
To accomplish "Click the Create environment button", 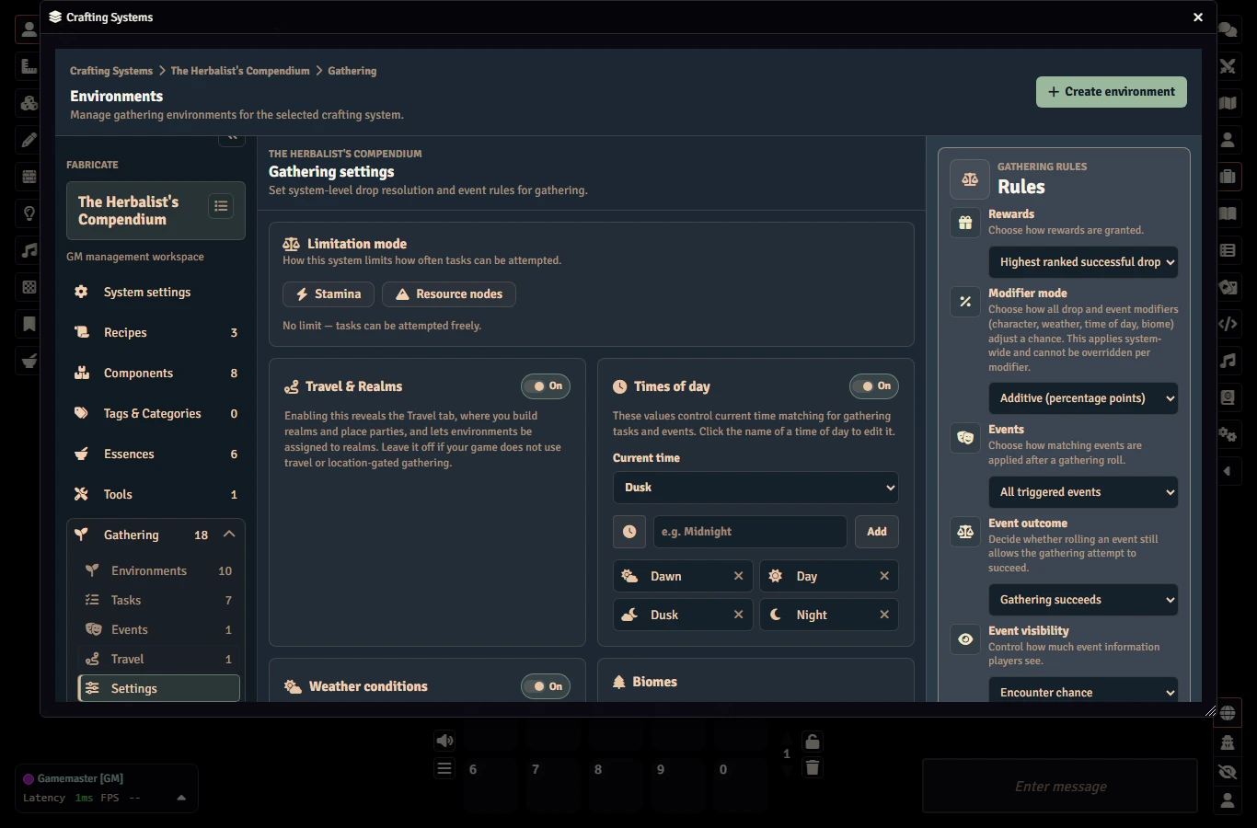I will pyautogui.click(x=1112, y=92).
